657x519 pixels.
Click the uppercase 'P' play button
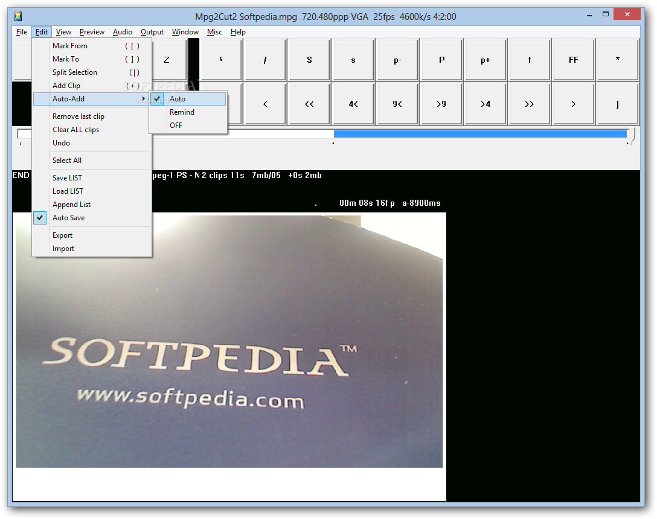click(441, 60)
